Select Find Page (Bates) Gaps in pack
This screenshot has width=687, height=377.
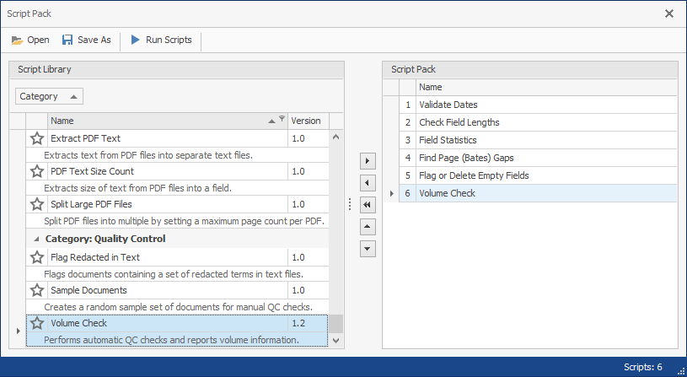(x=465, y=158)
